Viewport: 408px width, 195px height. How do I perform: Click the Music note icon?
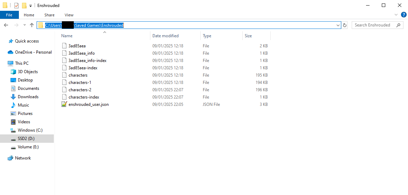tap(13, 105)
